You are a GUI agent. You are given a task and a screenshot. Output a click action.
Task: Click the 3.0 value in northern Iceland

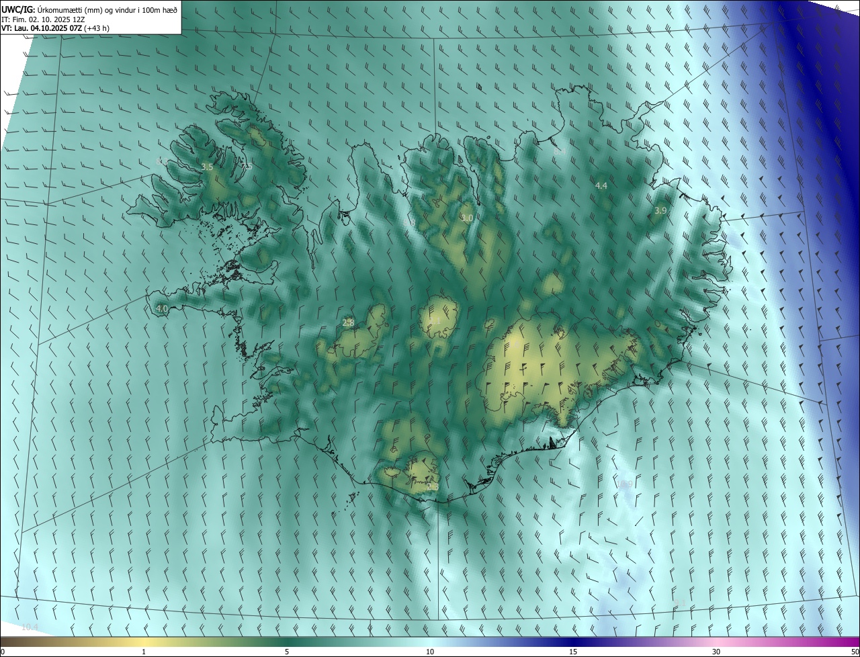pyautogui.click(x=467, y=218)
